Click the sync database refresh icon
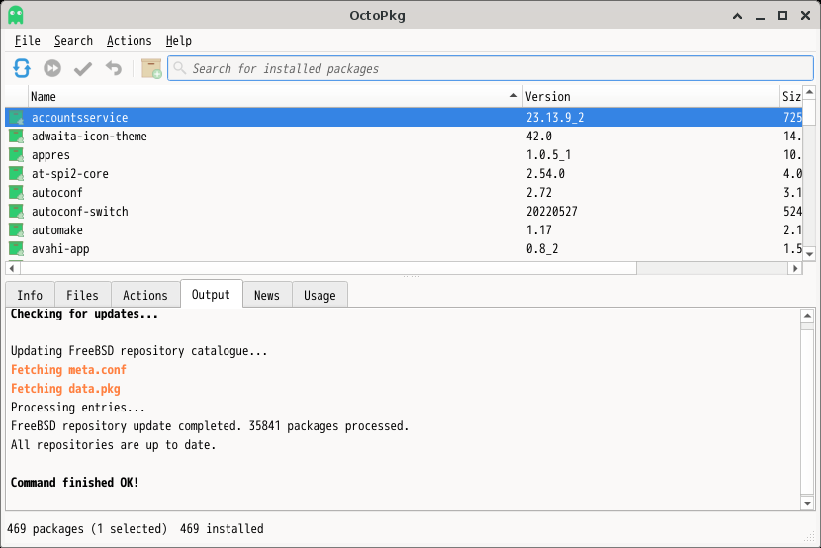 (22, 68)
